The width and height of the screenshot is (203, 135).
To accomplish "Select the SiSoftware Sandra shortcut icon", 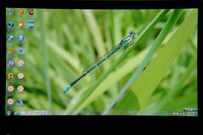I will pos(21,52).
